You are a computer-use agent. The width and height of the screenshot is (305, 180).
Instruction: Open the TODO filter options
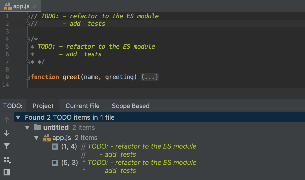click(6, 146)
